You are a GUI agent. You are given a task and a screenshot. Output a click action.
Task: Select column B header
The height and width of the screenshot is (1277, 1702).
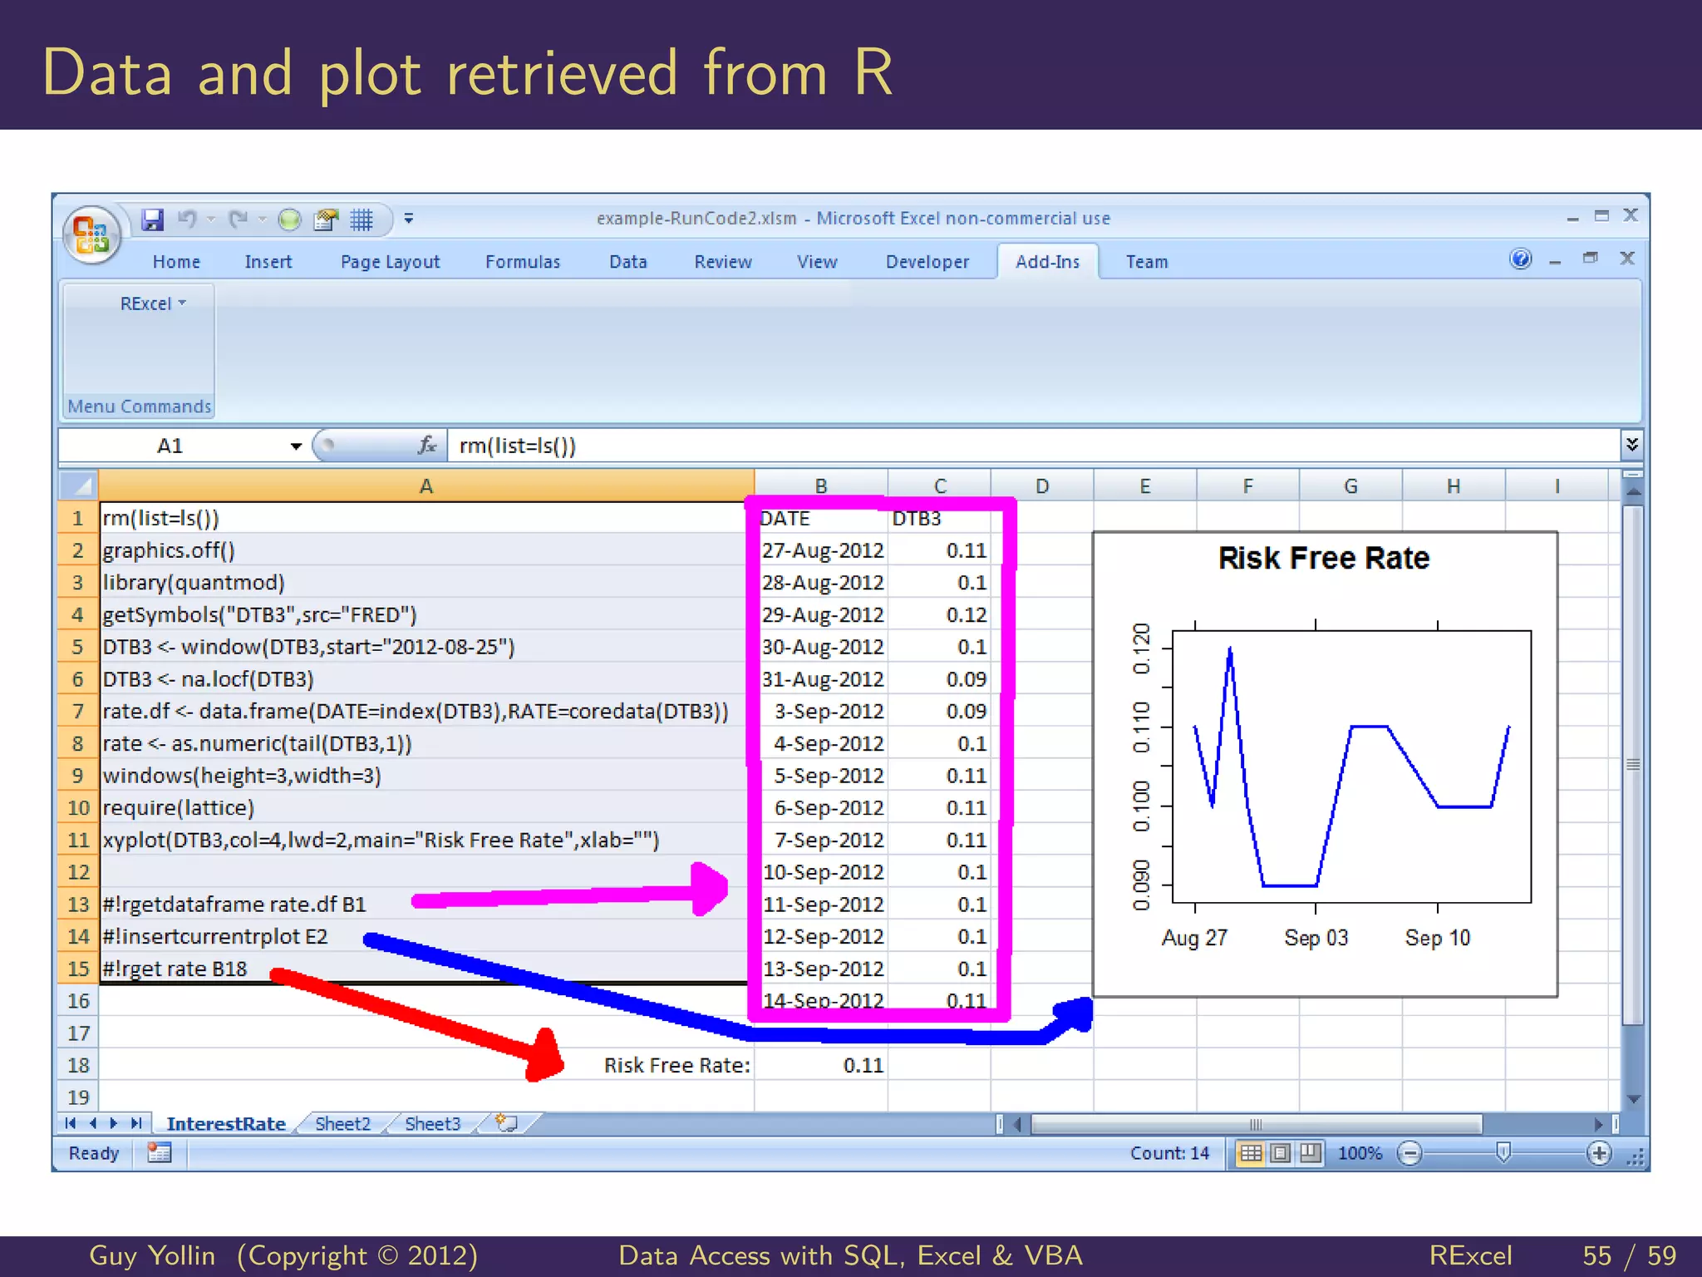click(x=821, y=486)
